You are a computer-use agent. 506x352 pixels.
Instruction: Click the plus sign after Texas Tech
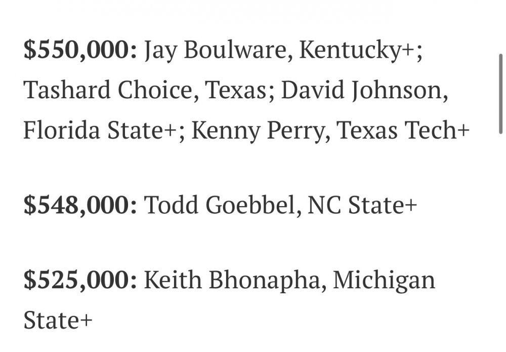coord(464,131)
